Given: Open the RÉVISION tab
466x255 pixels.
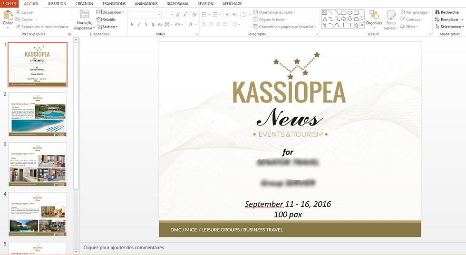Looking at the screenshot, I should click(x=205, y=4).
